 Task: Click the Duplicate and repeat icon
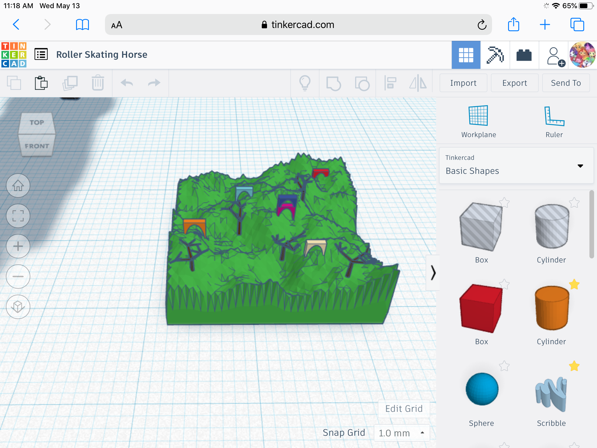(70, 83)
